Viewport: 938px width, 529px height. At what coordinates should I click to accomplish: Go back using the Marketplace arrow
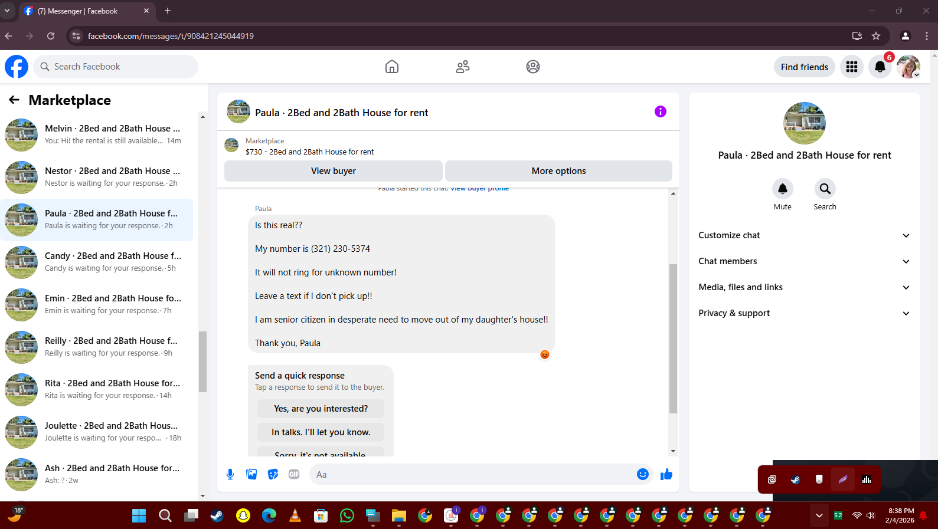[x=14, y=100]
